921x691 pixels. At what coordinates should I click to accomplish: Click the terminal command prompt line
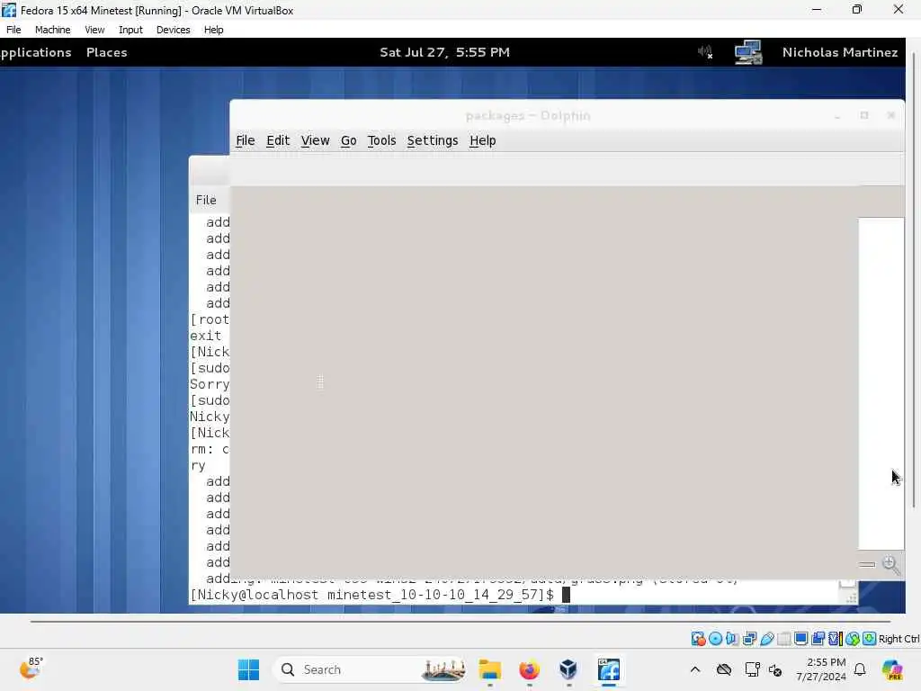coord(380,595)
